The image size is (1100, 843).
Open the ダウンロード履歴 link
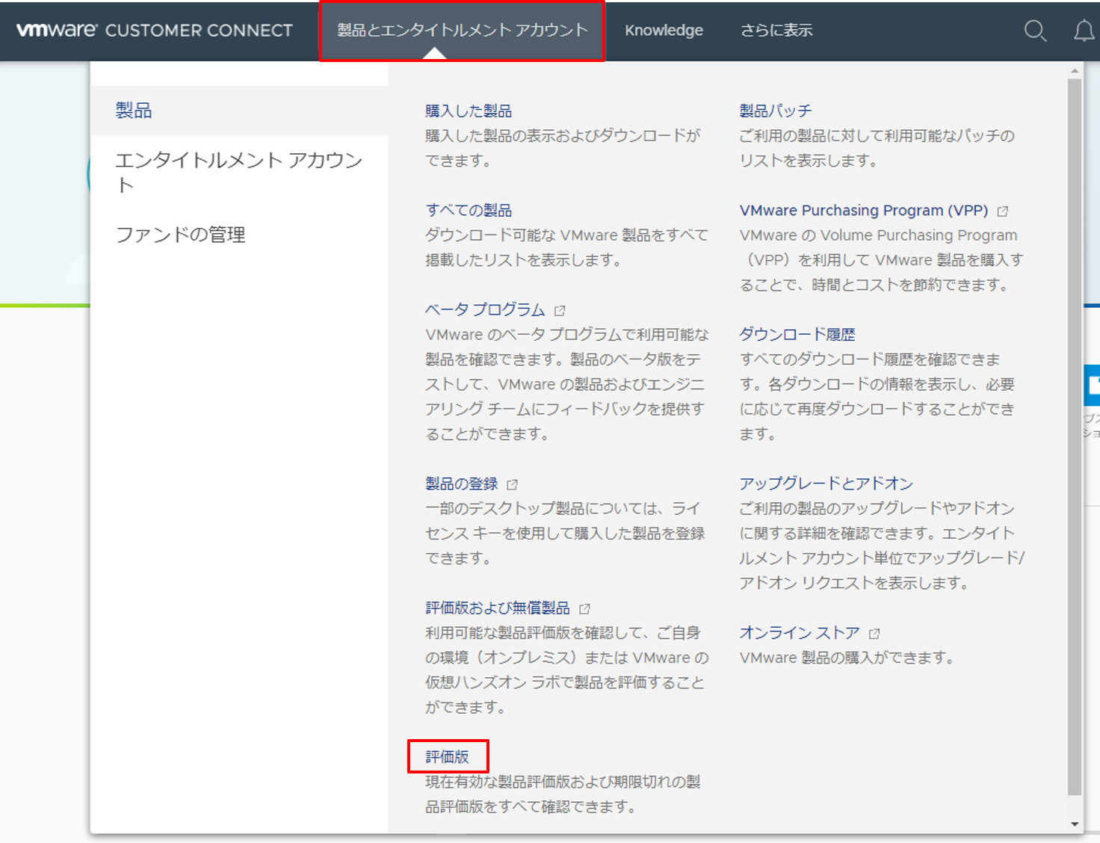point(797,335)
